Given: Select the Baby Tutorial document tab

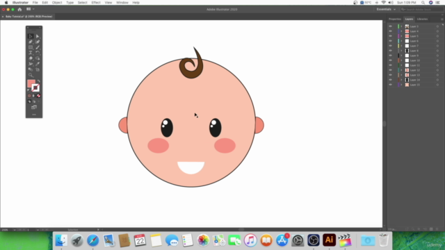Looking at the screenshot, I should 28,17.
